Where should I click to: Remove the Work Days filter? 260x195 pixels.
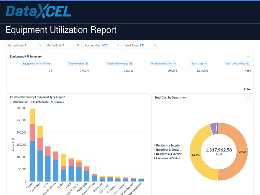pyautogui.click(x=155, y=45)
